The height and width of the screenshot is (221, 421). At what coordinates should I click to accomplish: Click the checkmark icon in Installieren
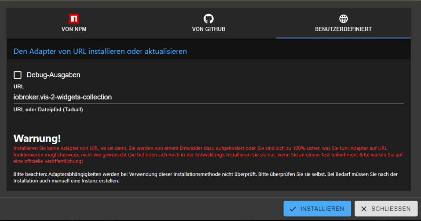click(x=293, y=209)
